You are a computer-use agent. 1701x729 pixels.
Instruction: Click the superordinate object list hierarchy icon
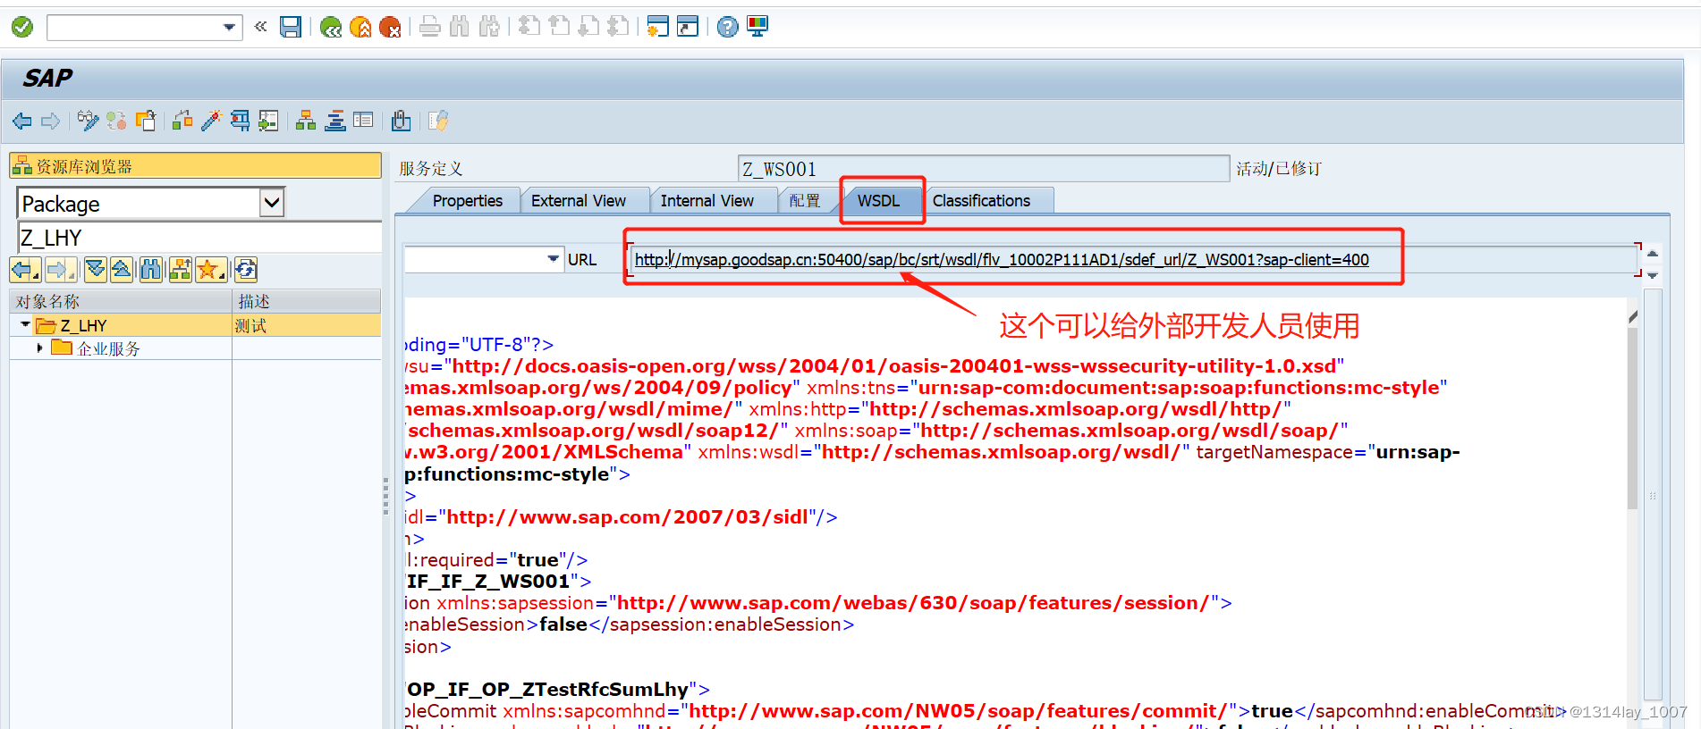point(180,269)
